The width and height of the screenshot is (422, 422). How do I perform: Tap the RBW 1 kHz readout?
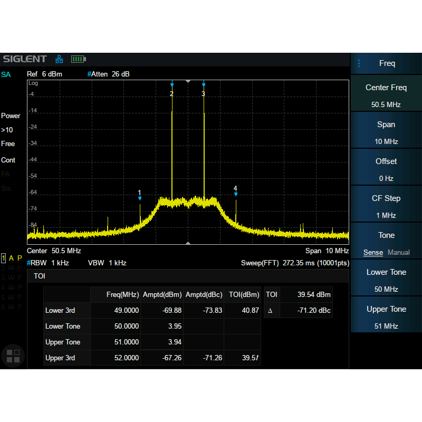pyautogui.click(x=47, y=263)
